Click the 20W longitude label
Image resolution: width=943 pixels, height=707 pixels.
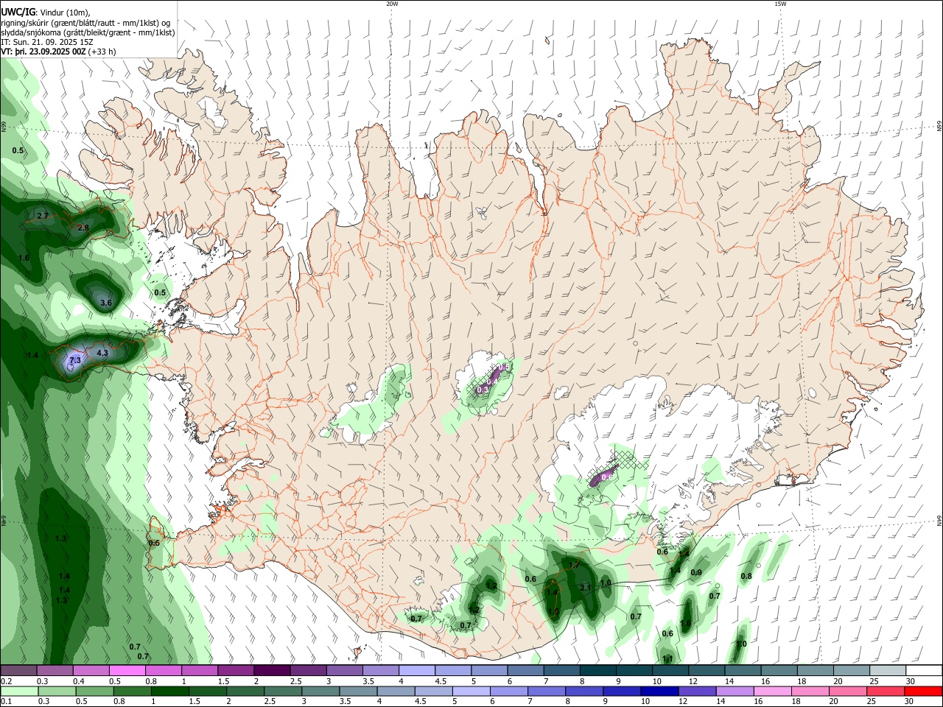coord(392,4)
